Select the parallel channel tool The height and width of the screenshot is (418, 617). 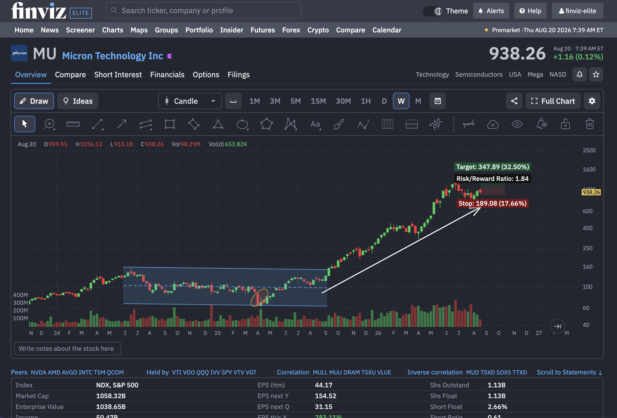click(146, 124)
